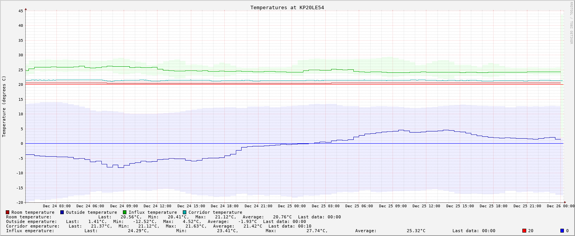Click the green Influx temperature legend swatch
575x236 pixels.
click(124, 212)
